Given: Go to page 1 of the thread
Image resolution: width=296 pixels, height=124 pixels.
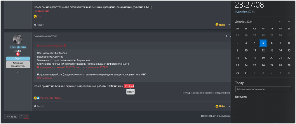Looking at the screenshot, I should click(22, 116).
